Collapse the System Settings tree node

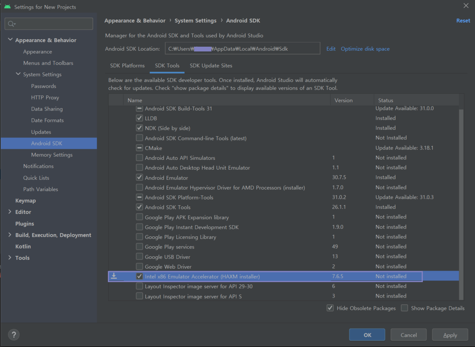point(18,74)
